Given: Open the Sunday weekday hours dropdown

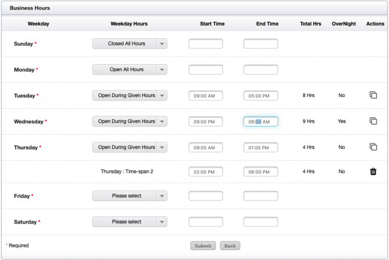Looking at the screenshot, I should tap(130, 44).
